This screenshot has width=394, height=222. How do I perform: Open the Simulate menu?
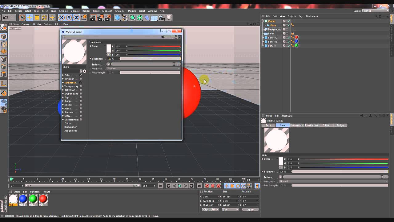tap(75, 11)
